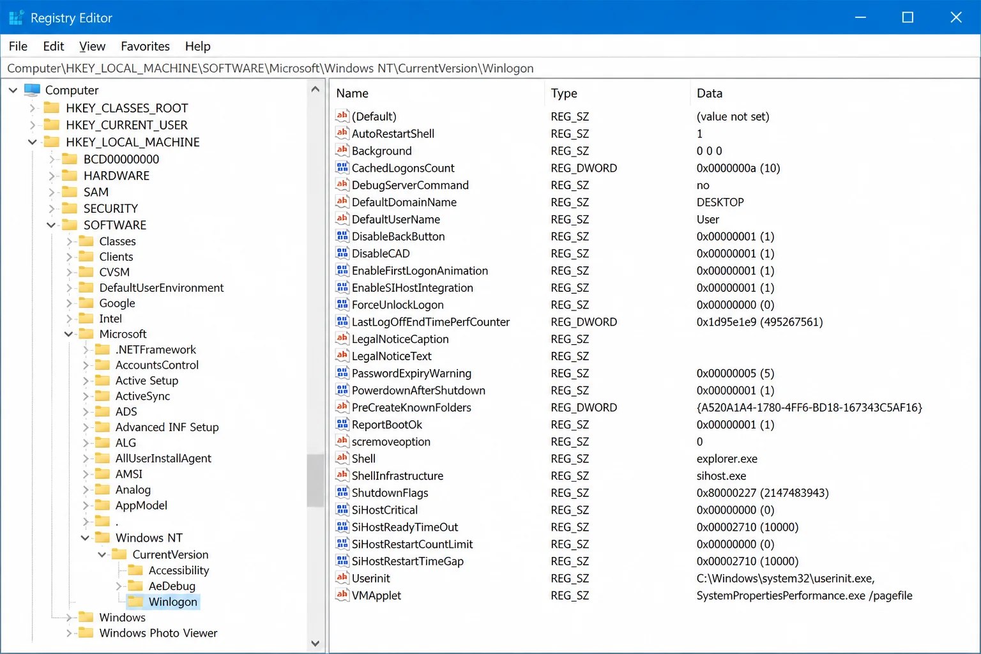
Task: Click the tree pane scroll up arrow
Action: (315, 89)
